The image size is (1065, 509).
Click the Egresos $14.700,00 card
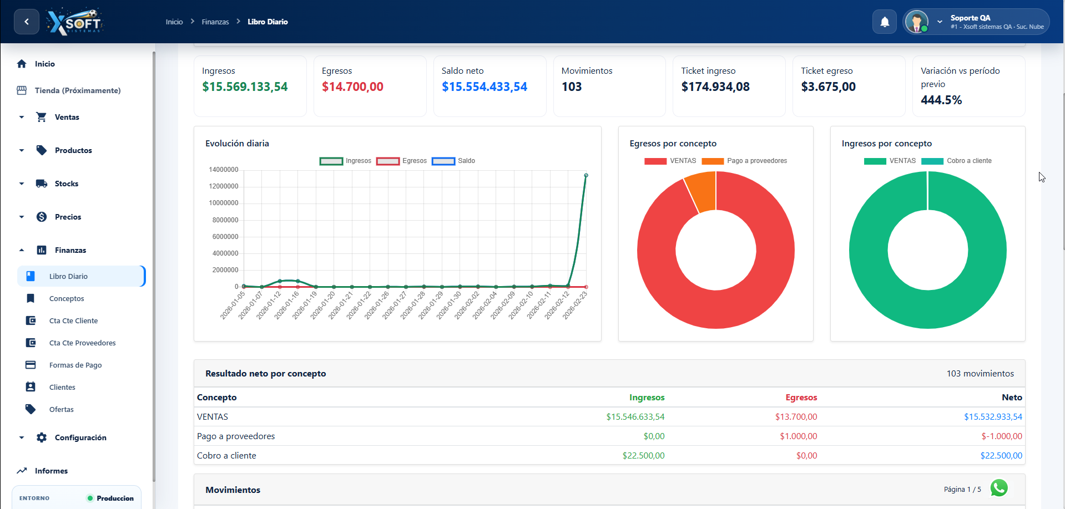point(370,86)
